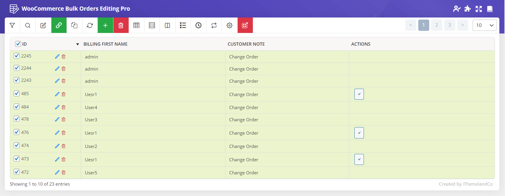Uncheck order 472 row checkbox
The width and height of the screenshot is (505, 196).
point(17,172)
